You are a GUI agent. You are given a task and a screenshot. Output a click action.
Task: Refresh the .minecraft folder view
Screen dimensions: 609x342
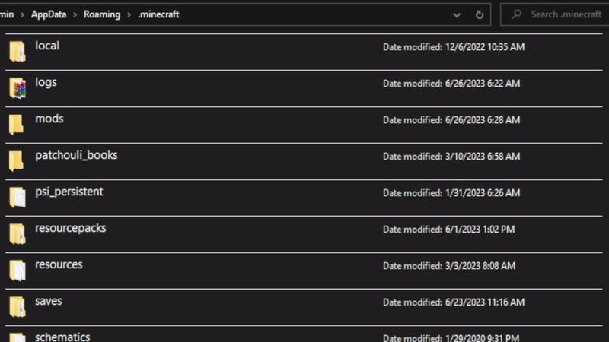pyautogui.click(x=480, y=14)
